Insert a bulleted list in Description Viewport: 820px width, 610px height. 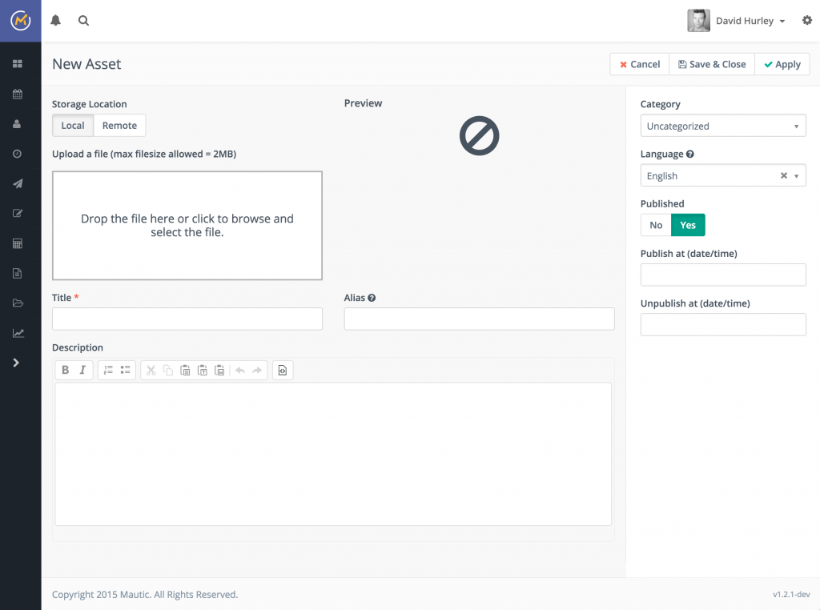[126, 370]
